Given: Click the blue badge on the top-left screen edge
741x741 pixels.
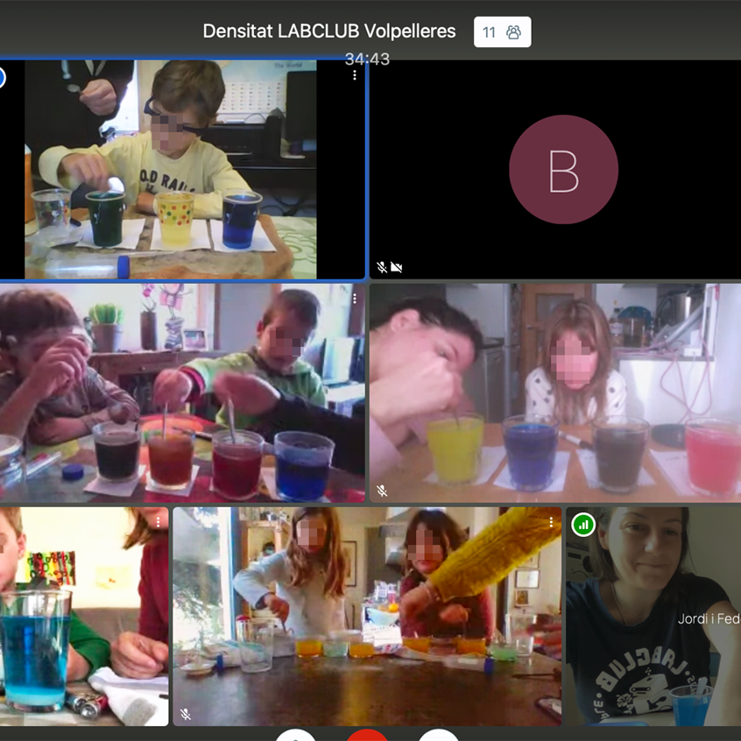Looking at the screenshot, I should pyautogui.click(x=3, y=77).
